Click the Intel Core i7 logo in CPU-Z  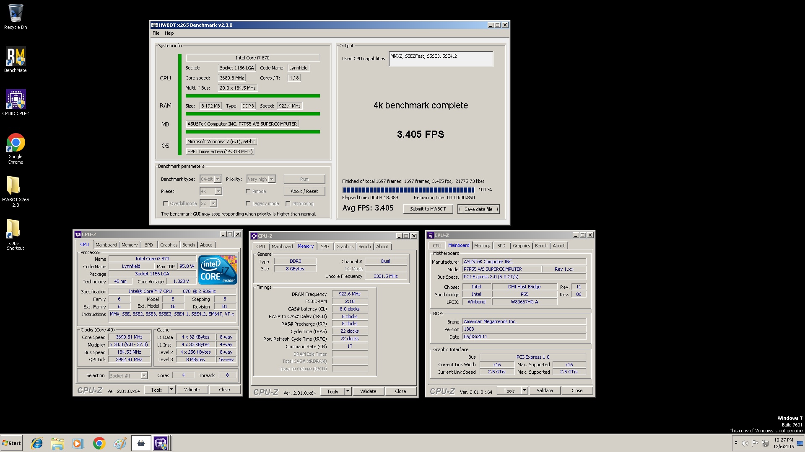(218, 270)
